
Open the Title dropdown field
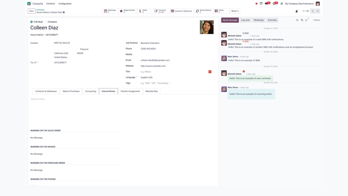point(174,72)
